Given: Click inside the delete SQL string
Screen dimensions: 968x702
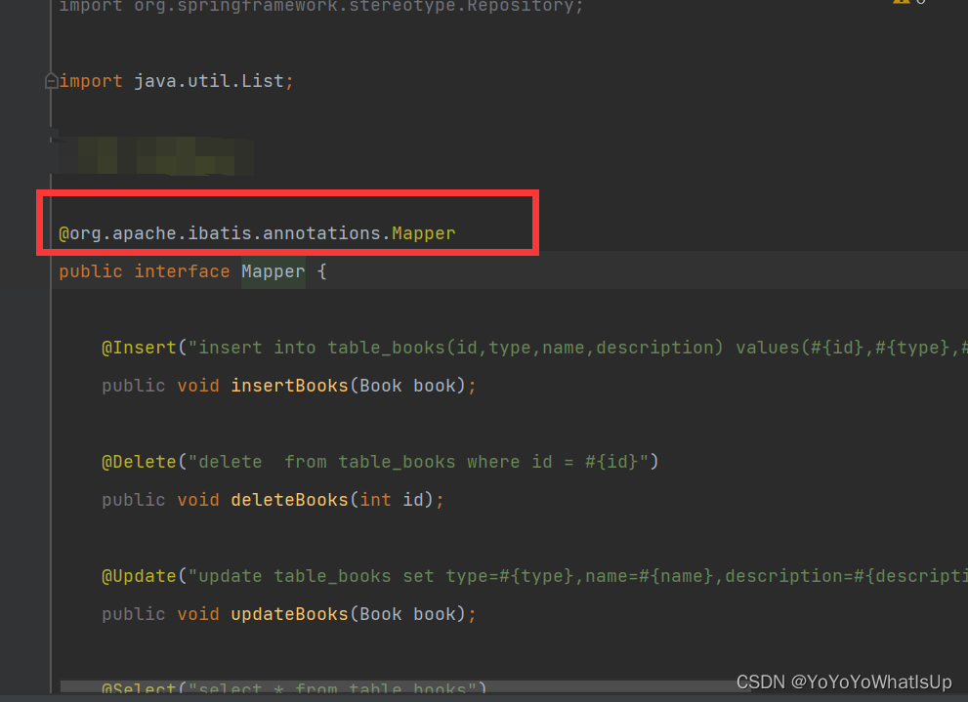Looking at the screenshot, I should 420,461.
